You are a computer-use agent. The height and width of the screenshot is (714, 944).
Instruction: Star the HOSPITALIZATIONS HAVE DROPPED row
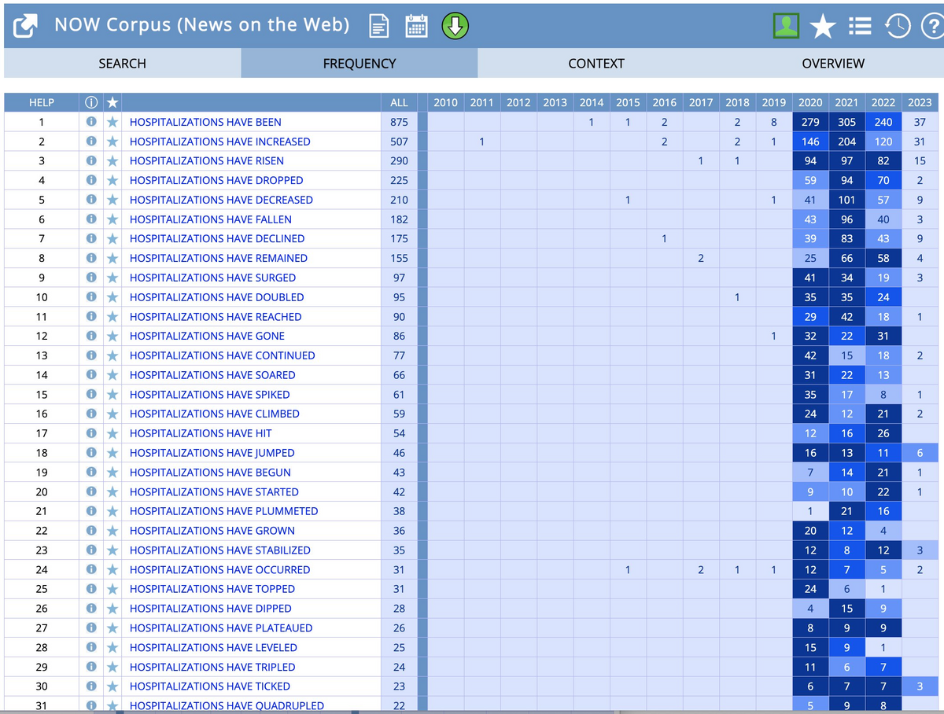tap(112, 180)
